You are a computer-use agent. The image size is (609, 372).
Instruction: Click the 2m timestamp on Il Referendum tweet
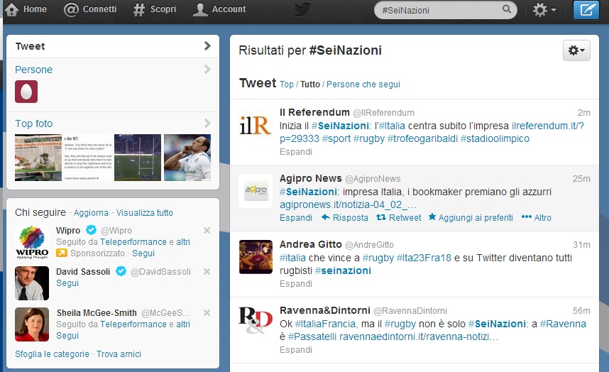point(583,113)
